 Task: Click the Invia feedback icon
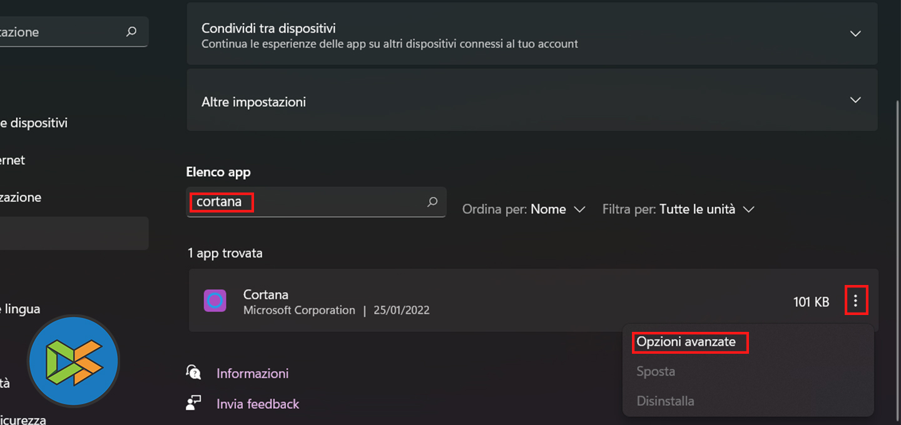[x=193, y=404]
